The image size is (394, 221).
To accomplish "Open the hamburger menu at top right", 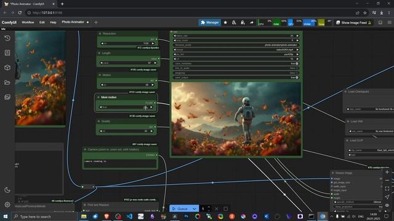I will pyautogui.click(x=389, y=23).
